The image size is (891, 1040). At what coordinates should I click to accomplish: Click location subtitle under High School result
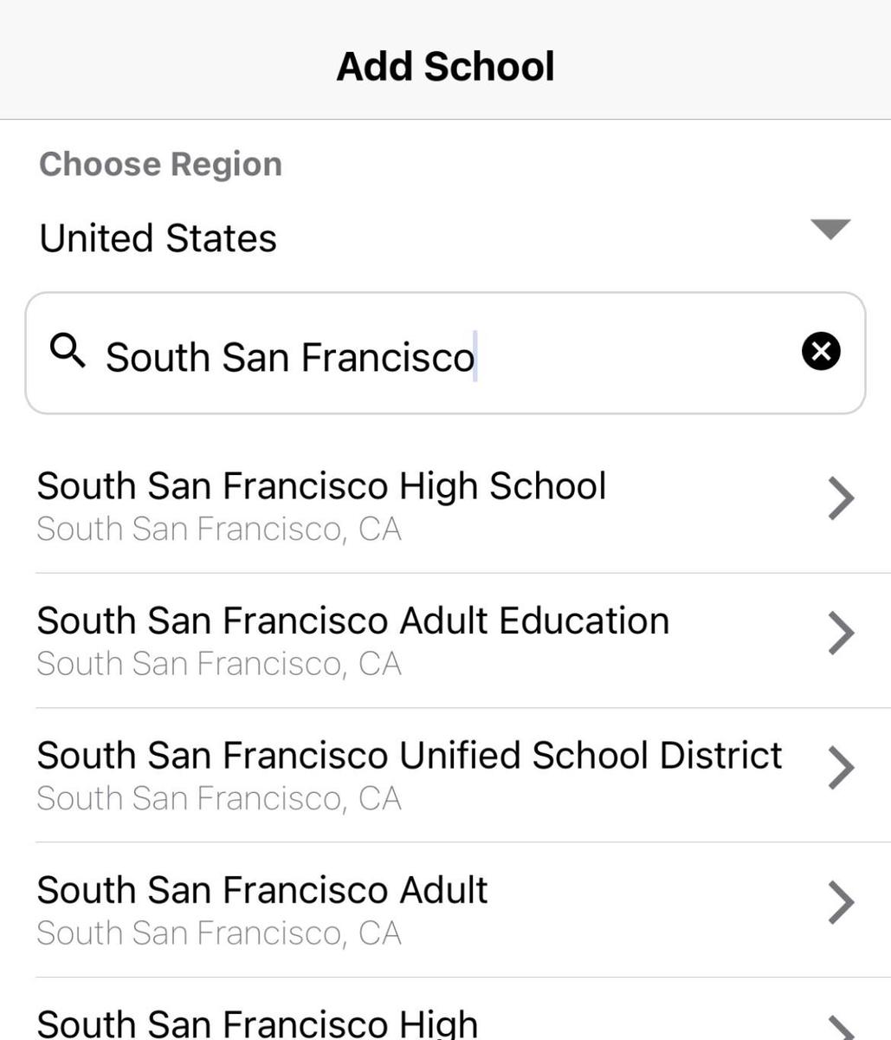[219, 530]
